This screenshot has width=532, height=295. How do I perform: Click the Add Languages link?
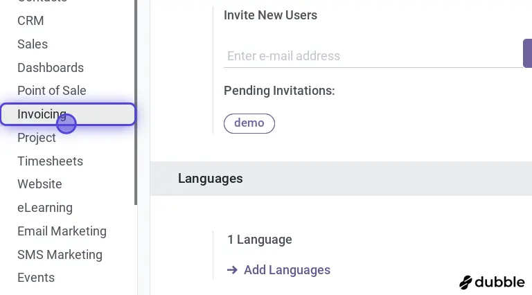pyautogui.click(x=287, y=270)
